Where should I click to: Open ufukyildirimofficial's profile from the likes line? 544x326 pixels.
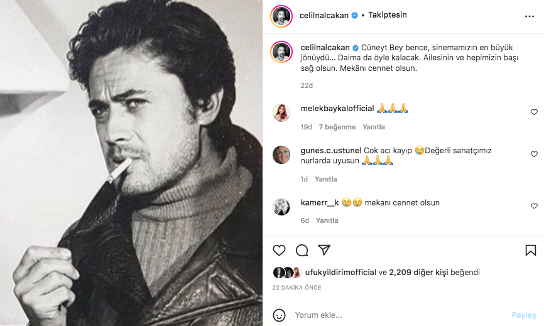340,273
